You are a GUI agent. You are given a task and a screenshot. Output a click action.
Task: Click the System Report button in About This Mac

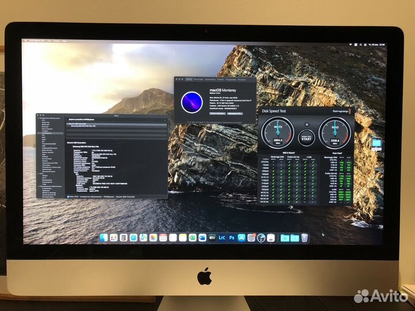point(217,113)
